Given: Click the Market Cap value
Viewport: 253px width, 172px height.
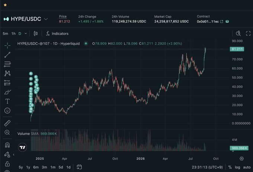Looking at the screenshot, I should tap(172, 22).
